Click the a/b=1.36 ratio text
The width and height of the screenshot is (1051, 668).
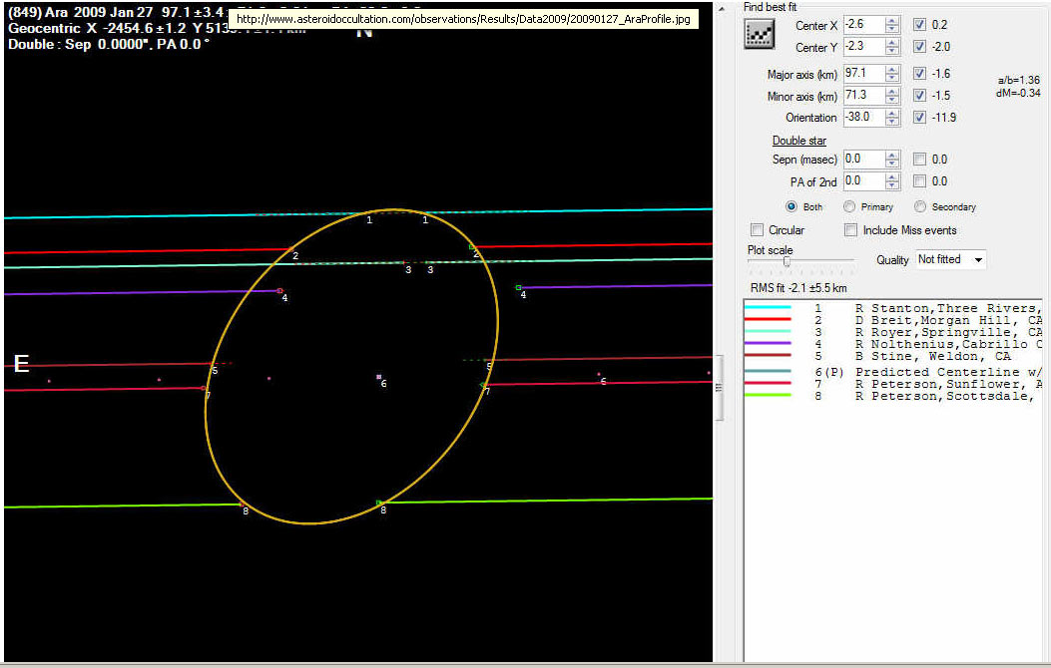tap(1019, 80)
